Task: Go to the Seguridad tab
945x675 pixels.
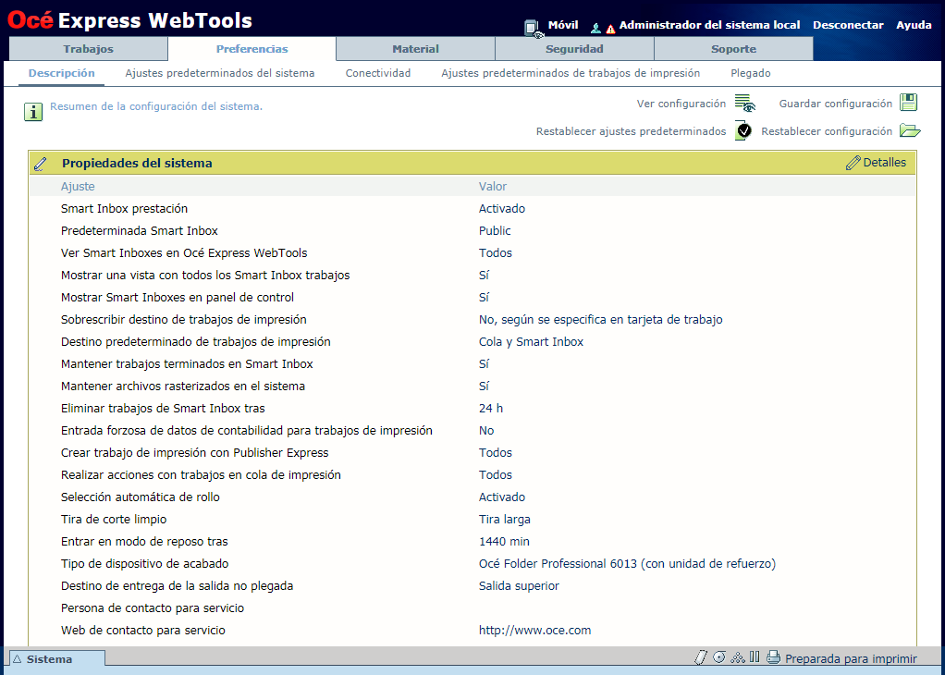Action: pos(574,49)
